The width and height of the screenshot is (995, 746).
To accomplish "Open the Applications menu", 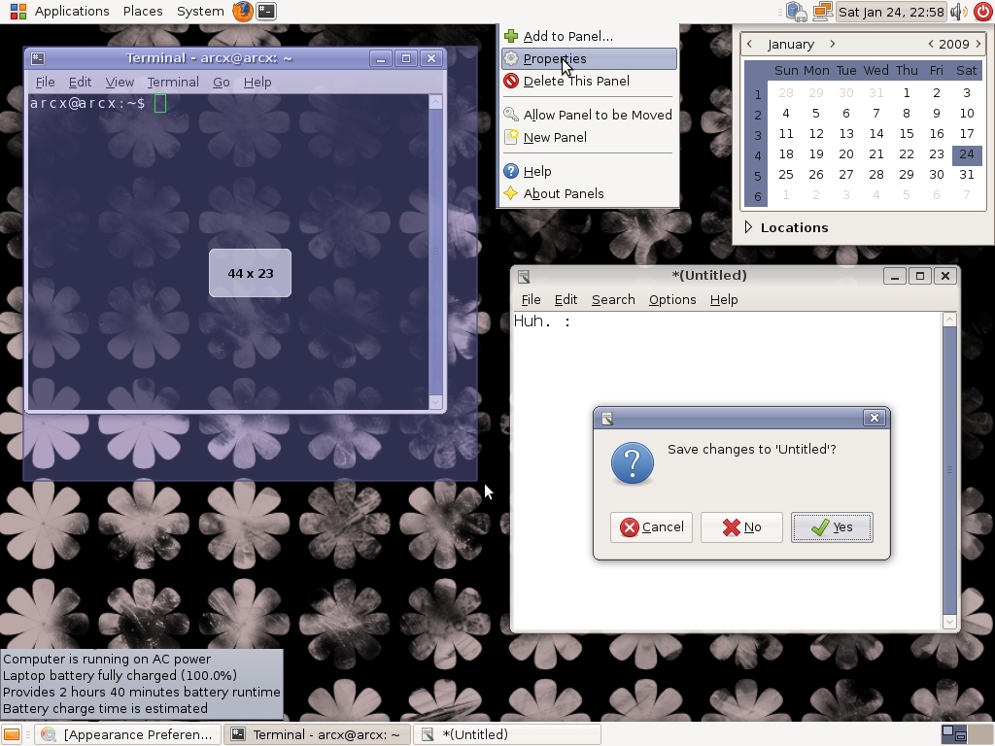I will click(72, 11).
